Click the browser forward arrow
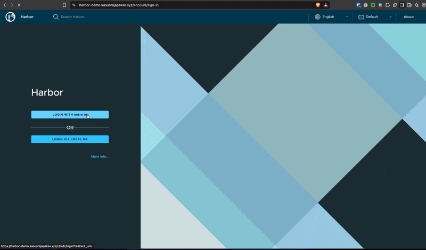This screenshot has width=426, height=250. (x=12, y=5)
